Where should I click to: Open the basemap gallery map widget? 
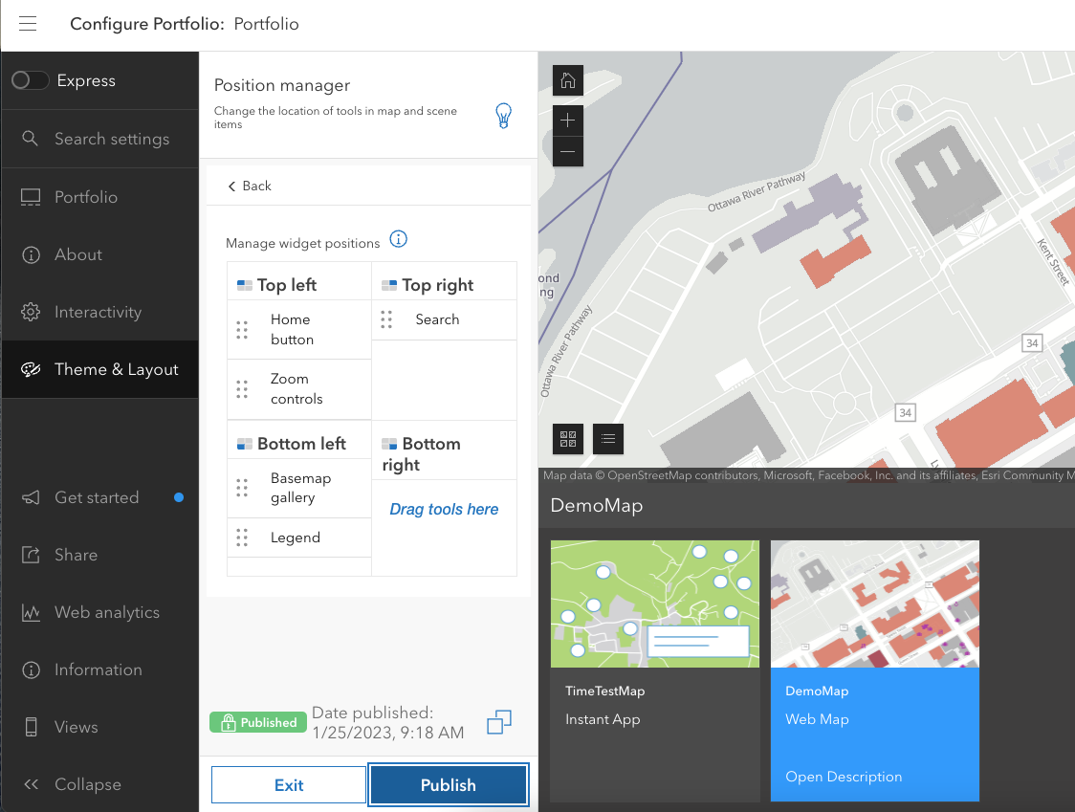click(x=568, y=439)
